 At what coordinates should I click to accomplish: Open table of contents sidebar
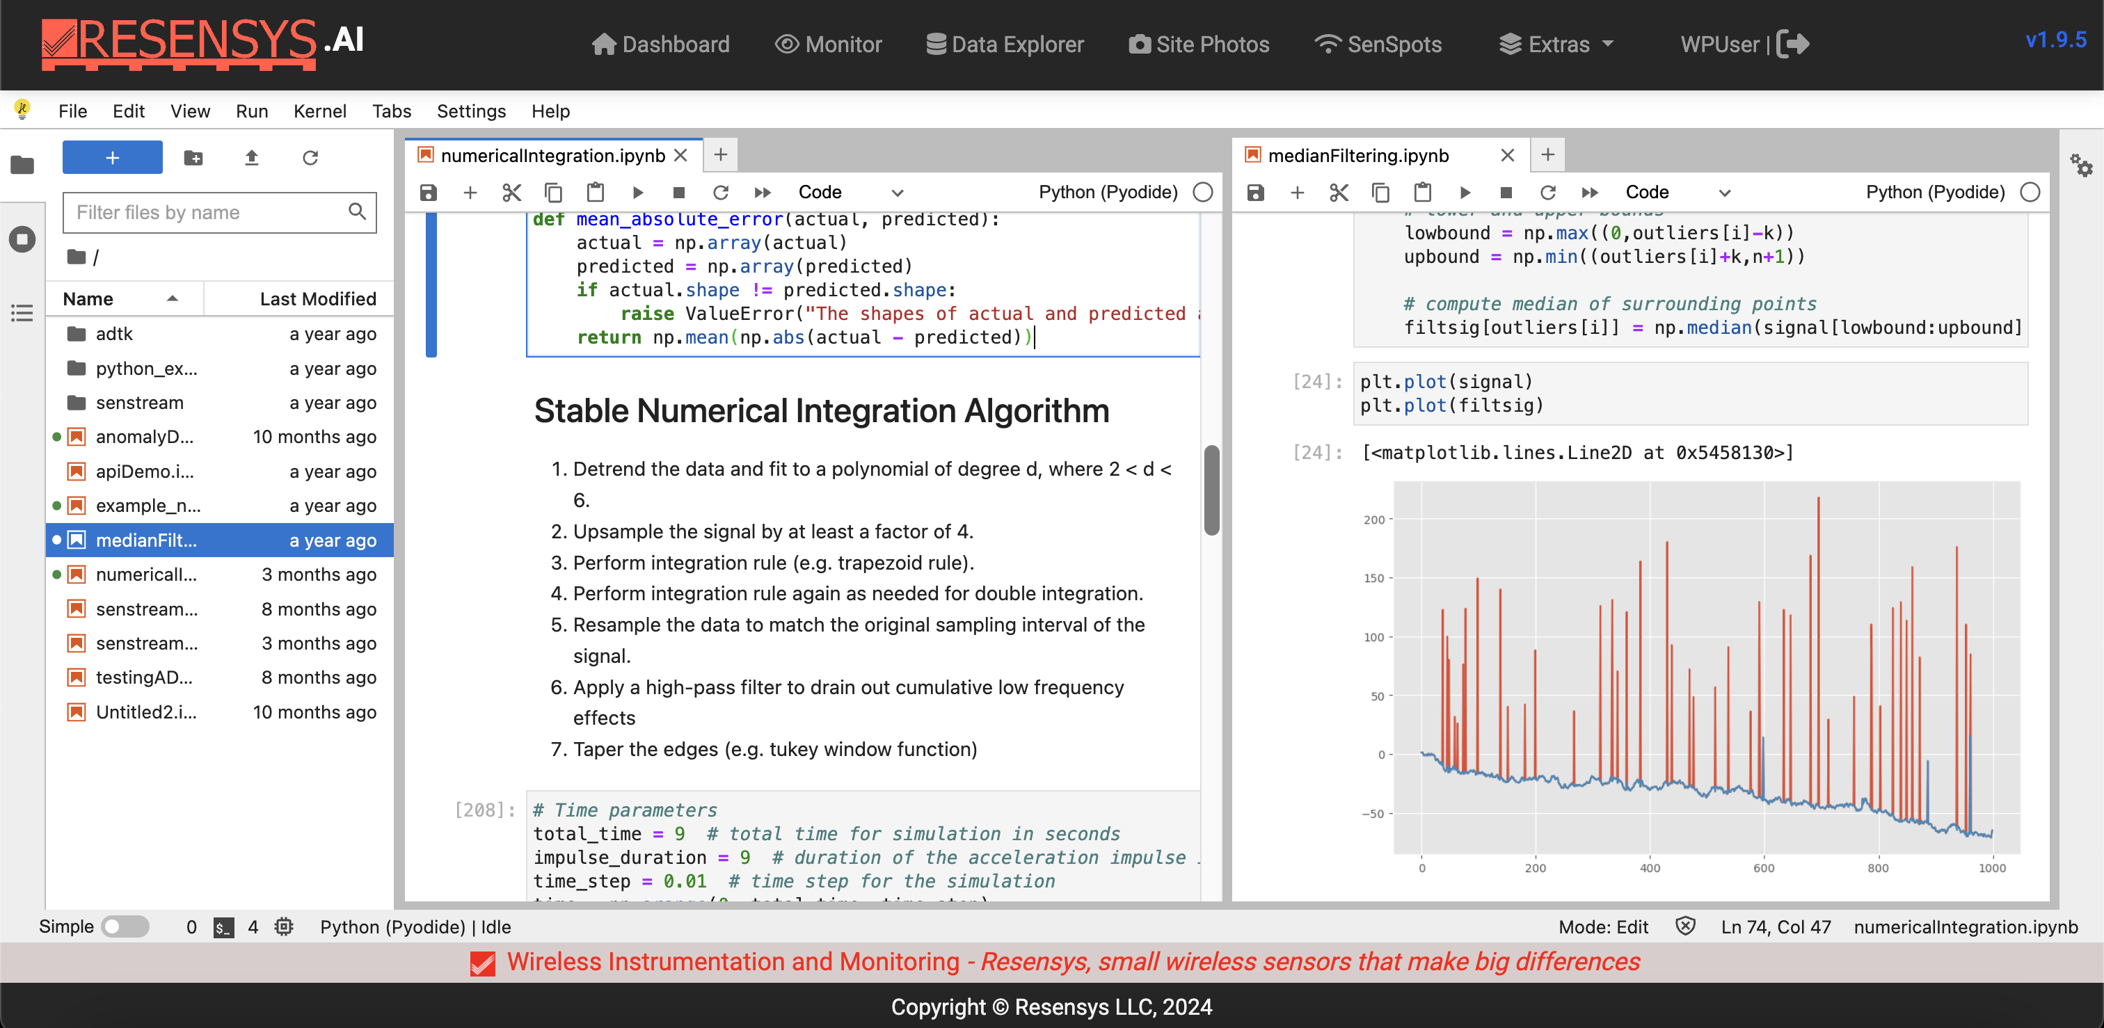(x=22, y=313)
